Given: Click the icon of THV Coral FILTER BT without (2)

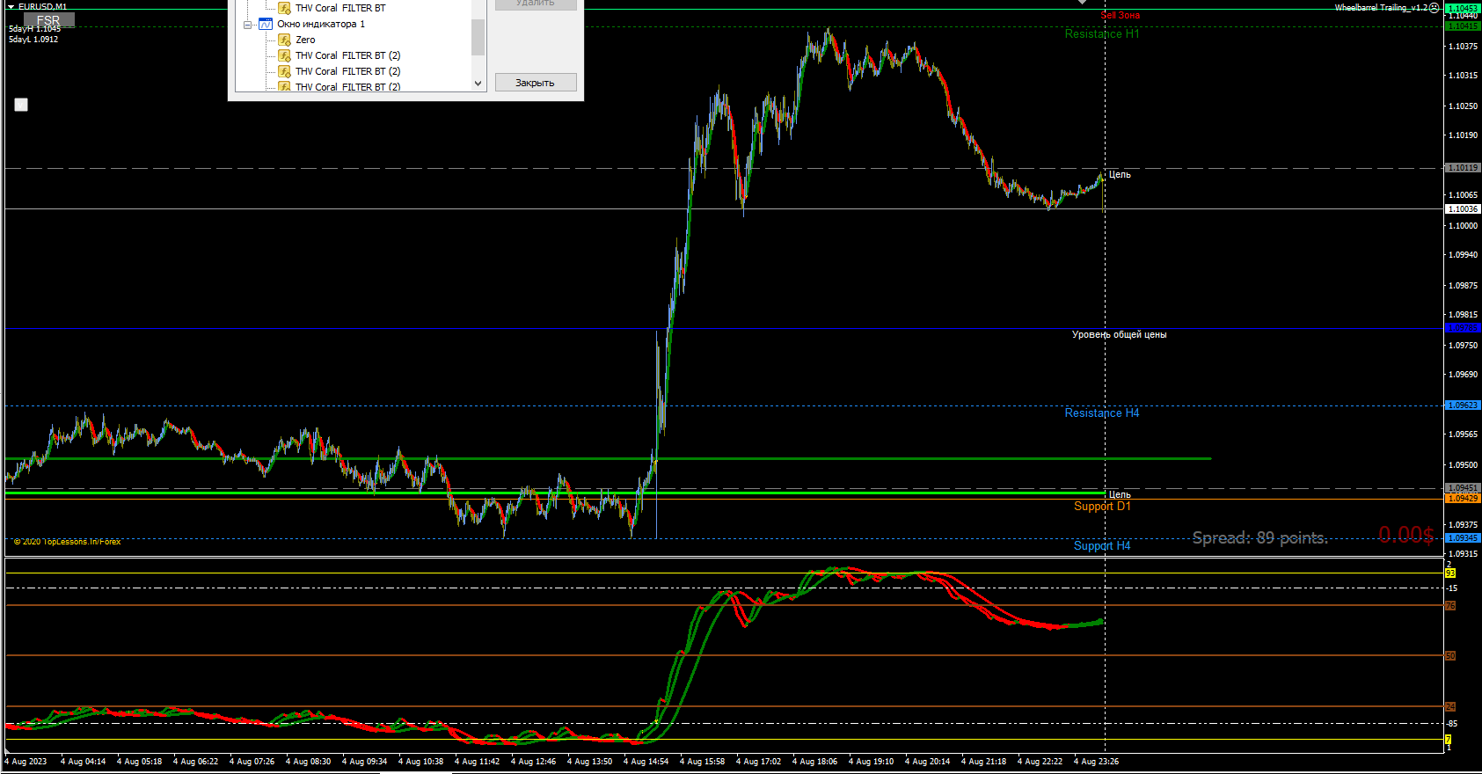Looking at the screenshot, I should coord(284,8).
